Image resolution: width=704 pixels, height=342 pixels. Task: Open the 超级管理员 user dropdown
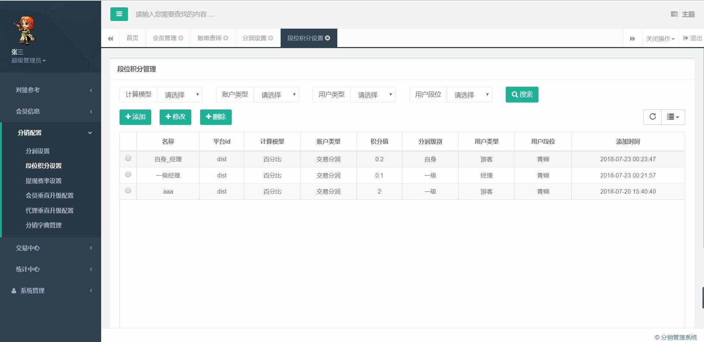(x=28, y=61)
